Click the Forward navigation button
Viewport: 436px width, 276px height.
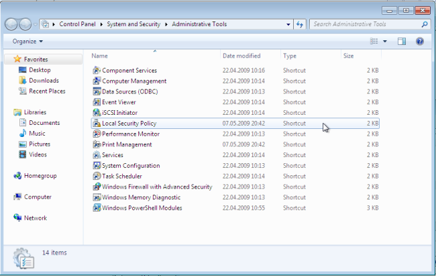tap(25, 24)
